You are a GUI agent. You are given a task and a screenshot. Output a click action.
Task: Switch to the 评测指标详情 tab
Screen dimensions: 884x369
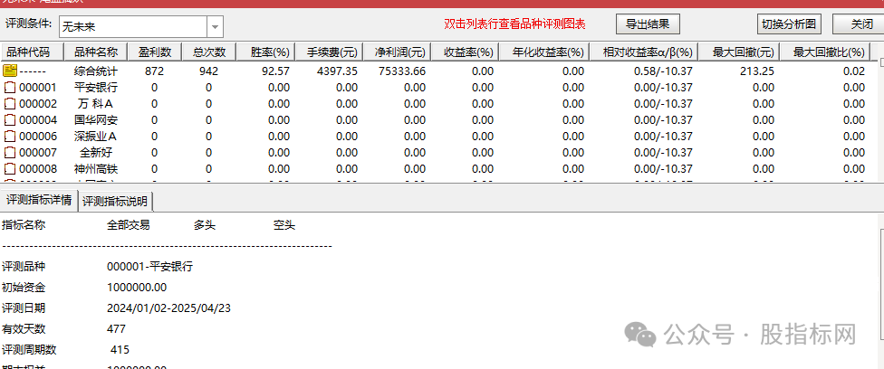click(x=39, y=200)
